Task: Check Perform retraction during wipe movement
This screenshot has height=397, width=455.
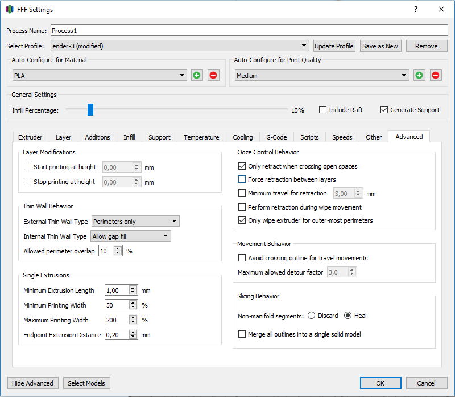Action: coord(242,207)
